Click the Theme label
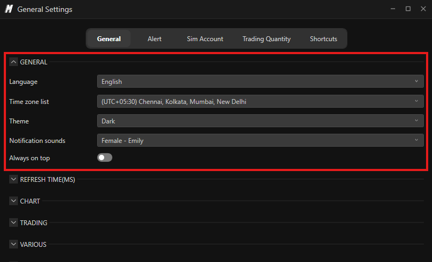The image size is (432, 262). tap(19, 121)
